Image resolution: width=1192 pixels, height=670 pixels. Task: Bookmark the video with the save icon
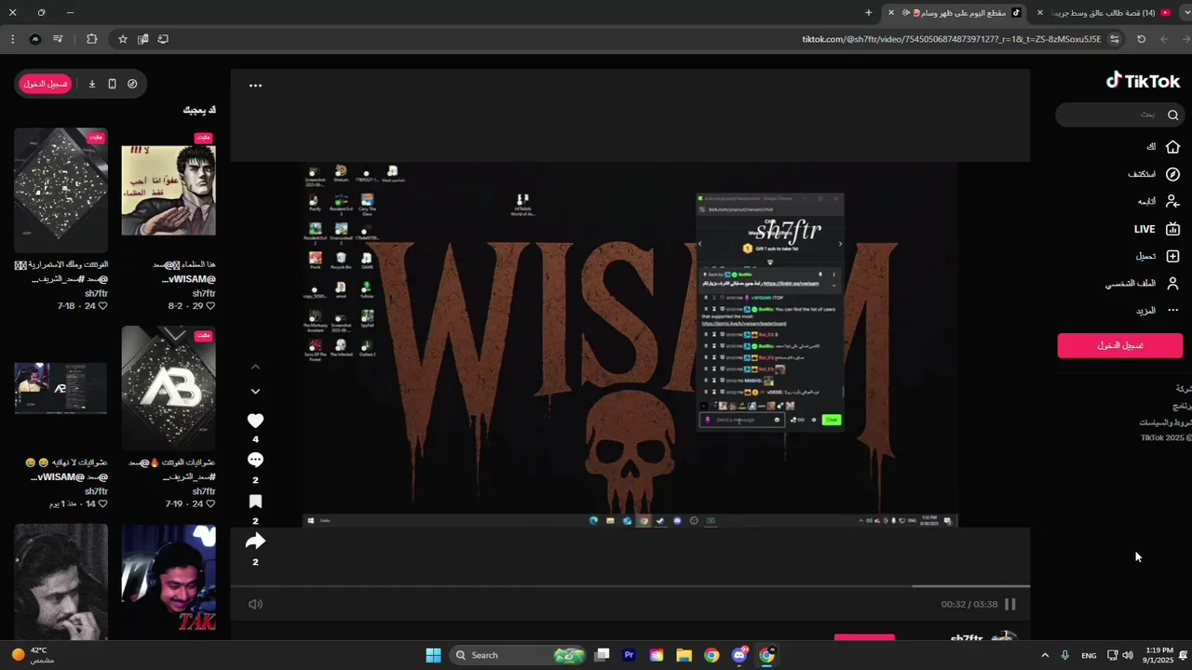pos(255,502)
